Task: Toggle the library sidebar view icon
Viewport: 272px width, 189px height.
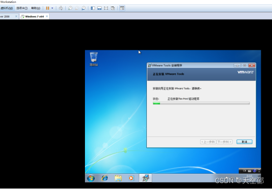Action: [93, 8]
